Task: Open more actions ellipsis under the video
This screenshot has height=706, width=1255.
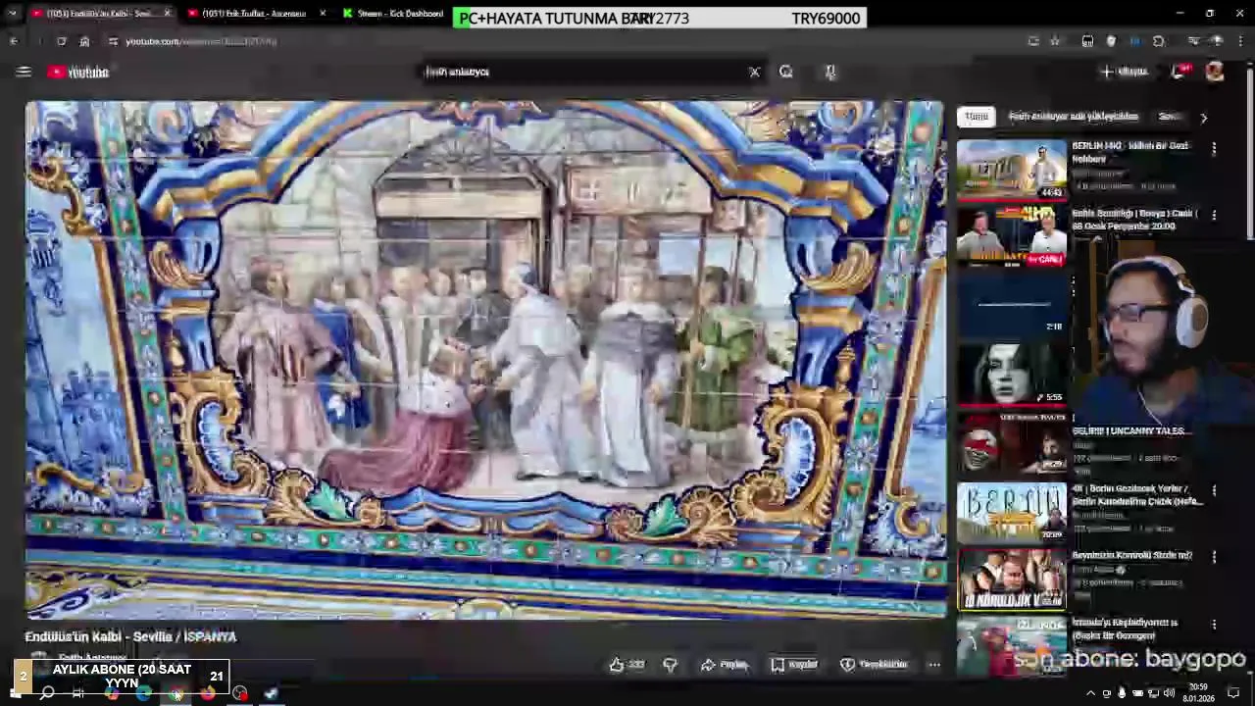Action: (x=934, y=665)
